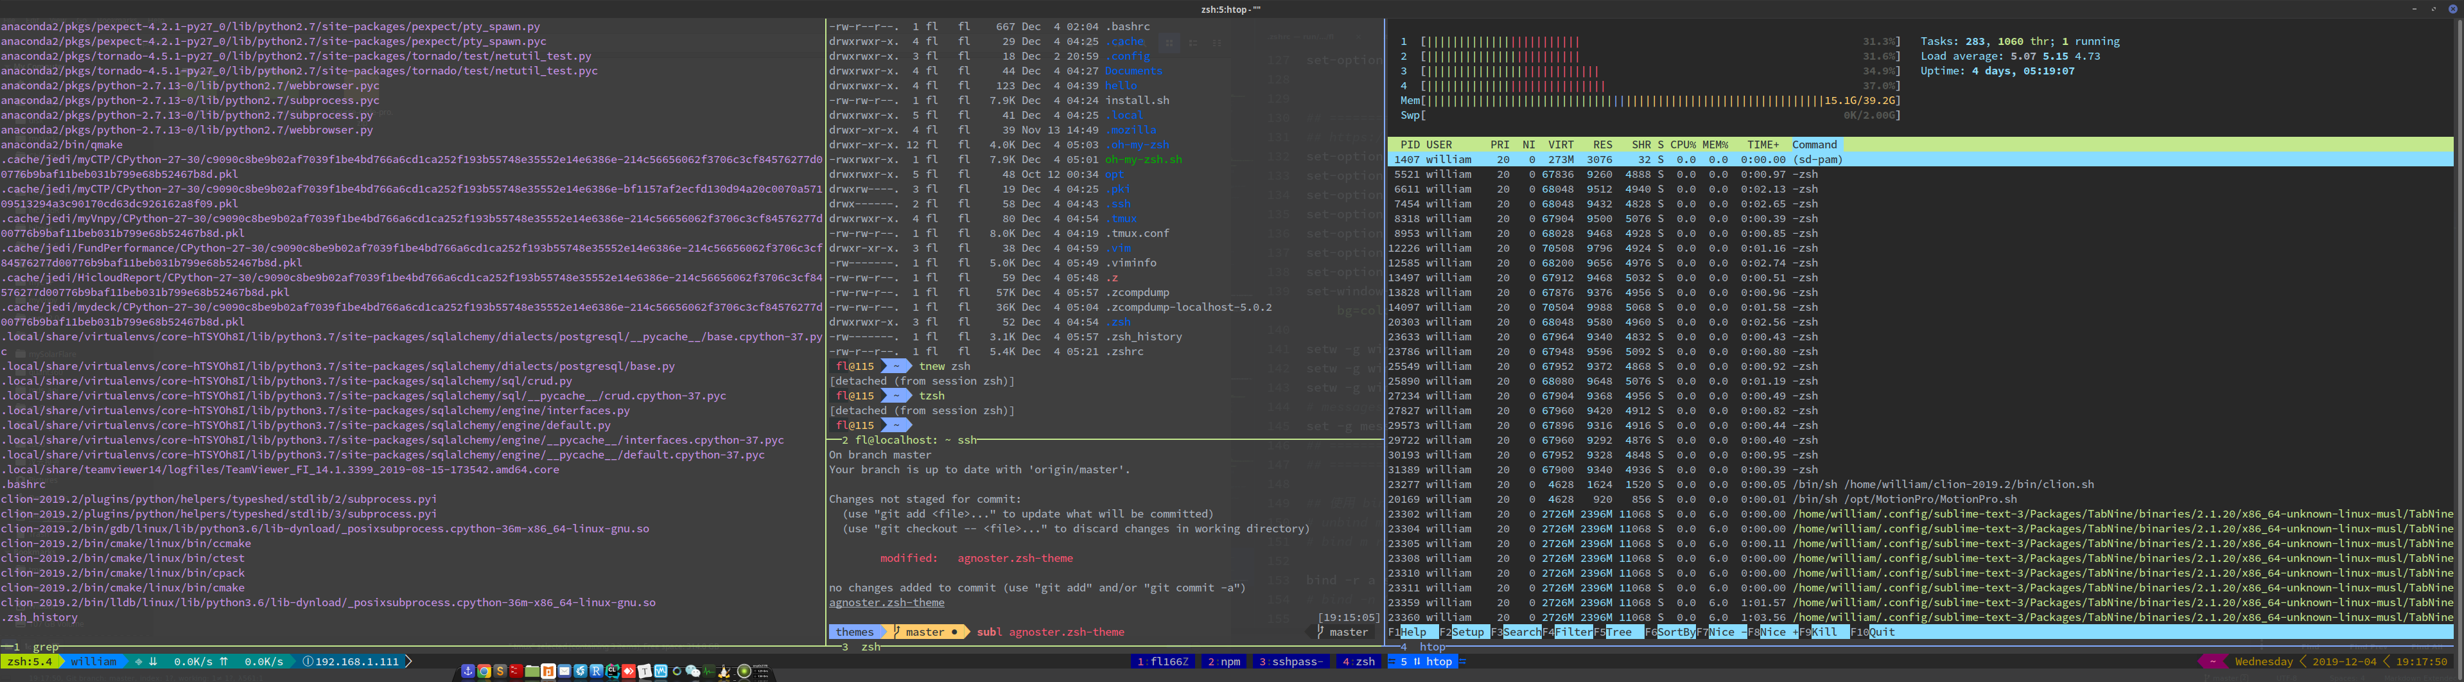Viewport: 2464px width, 682px height.
Task: Click the green circular indicator in dock
Action: pos(744,672)
